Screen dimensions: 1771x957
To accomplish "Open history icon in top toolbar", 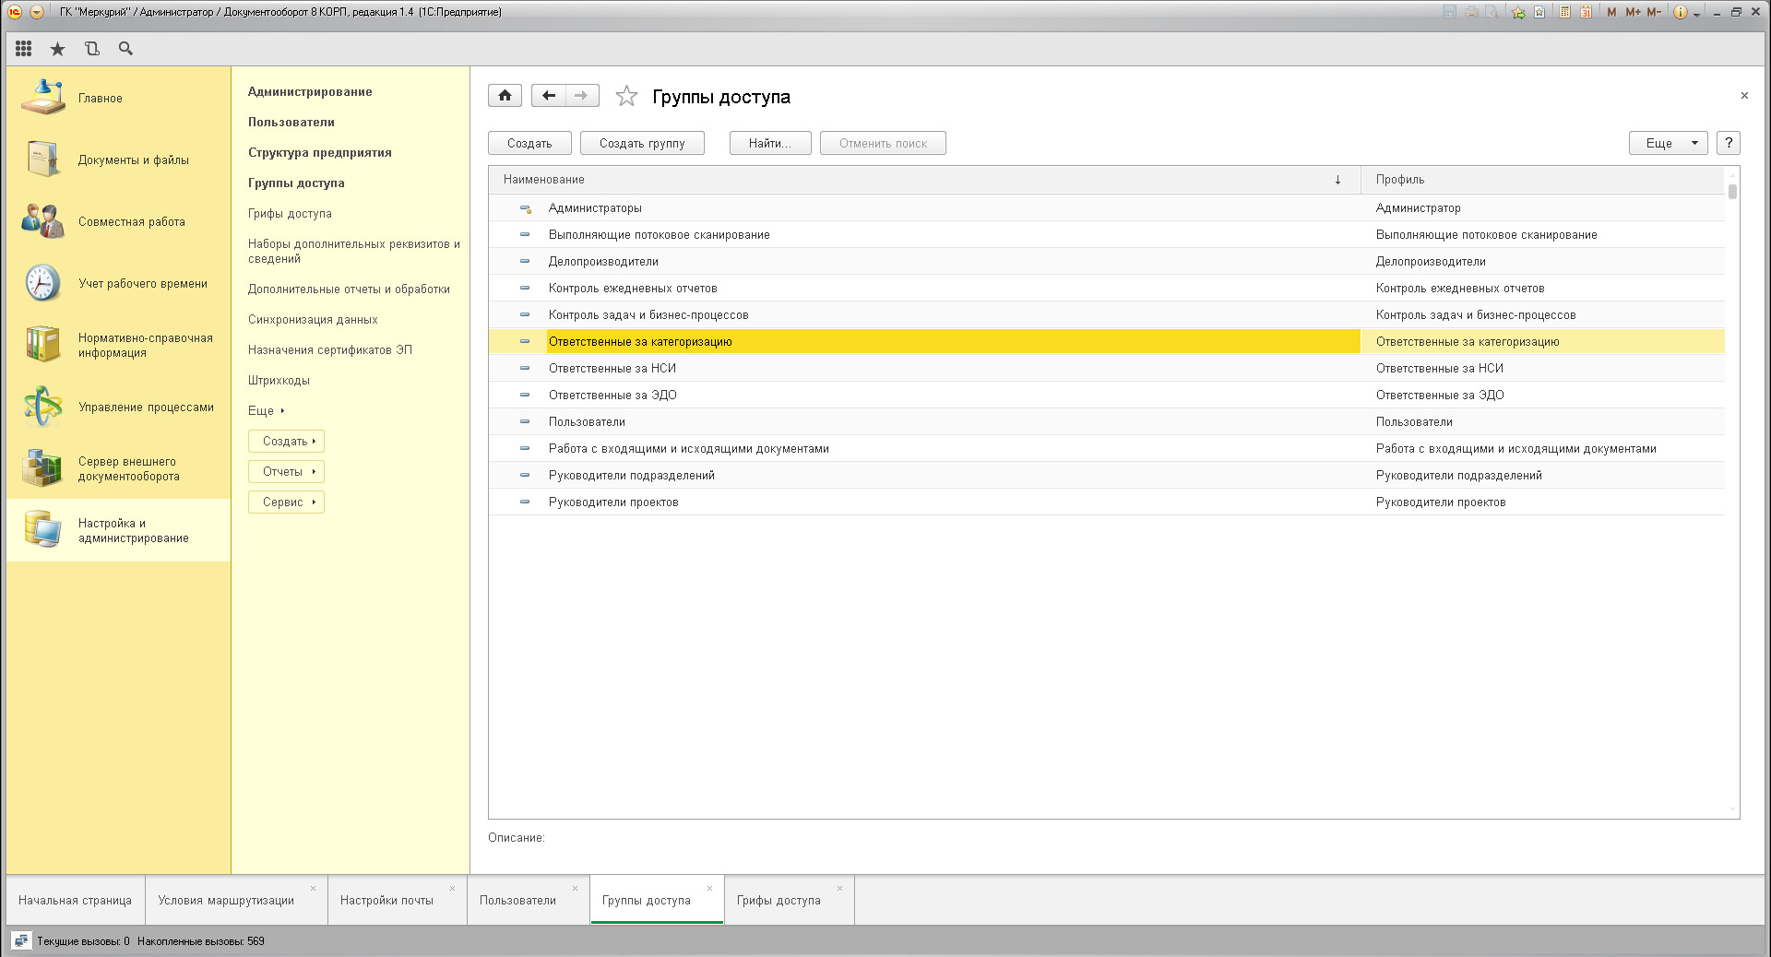I will (91, 49).
